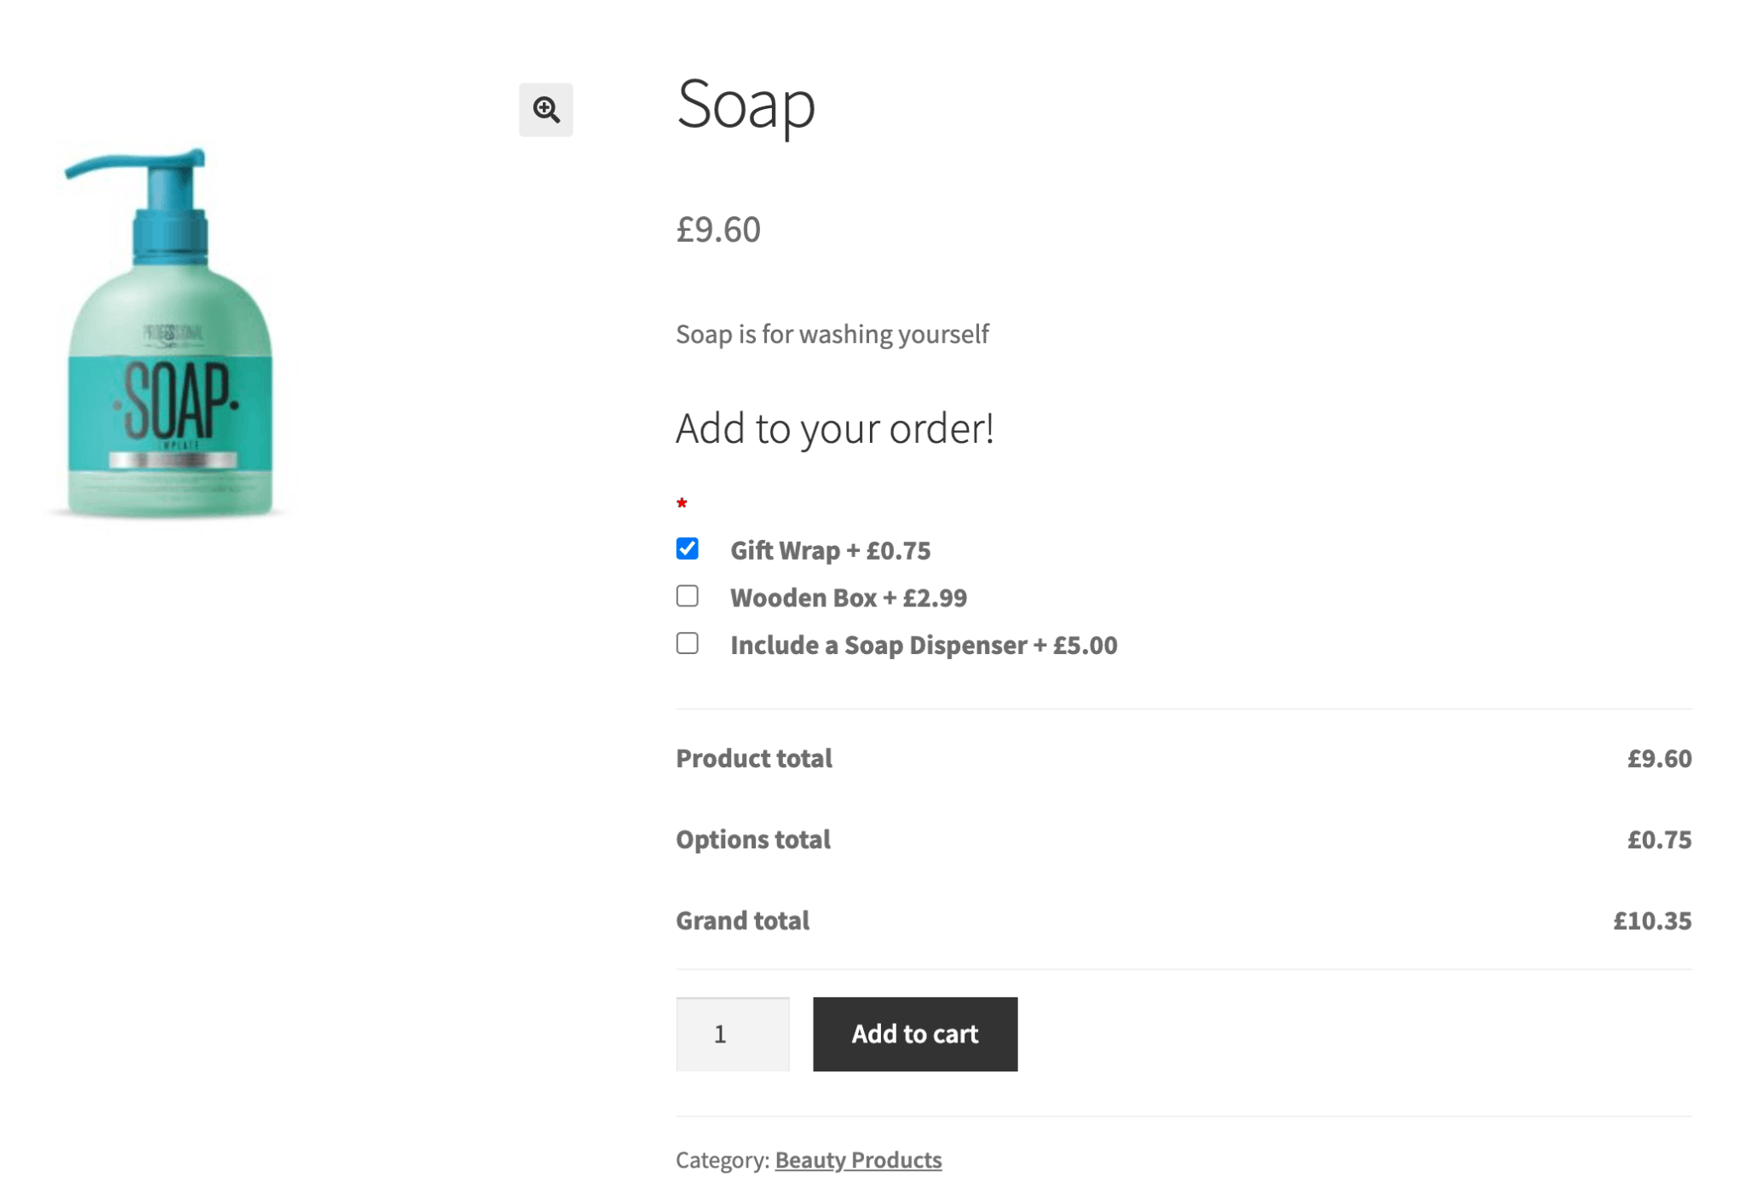
Task: Click the required field asterisk
Action: pyautogui.click(x=681, y=502)
